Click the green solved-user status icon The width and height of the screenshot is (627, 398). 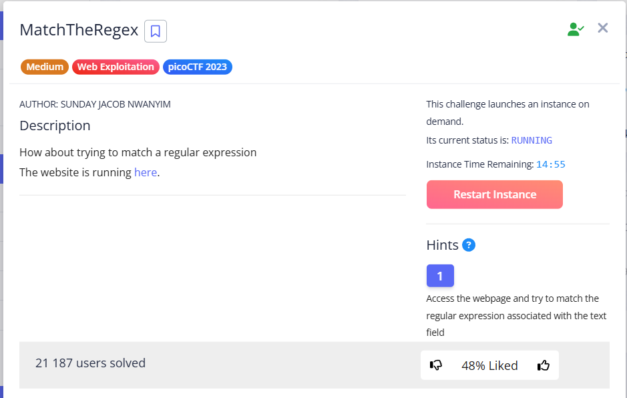click(575, 29)
